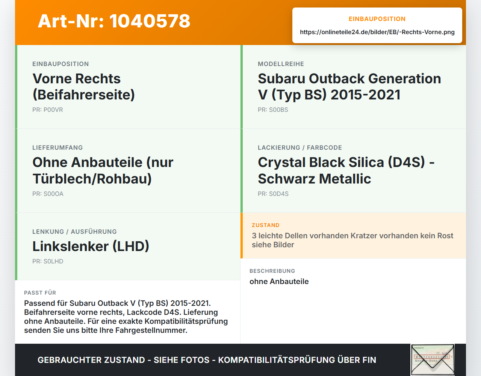
Task: Click the PASST FÜR label
Action: point(40,293)
